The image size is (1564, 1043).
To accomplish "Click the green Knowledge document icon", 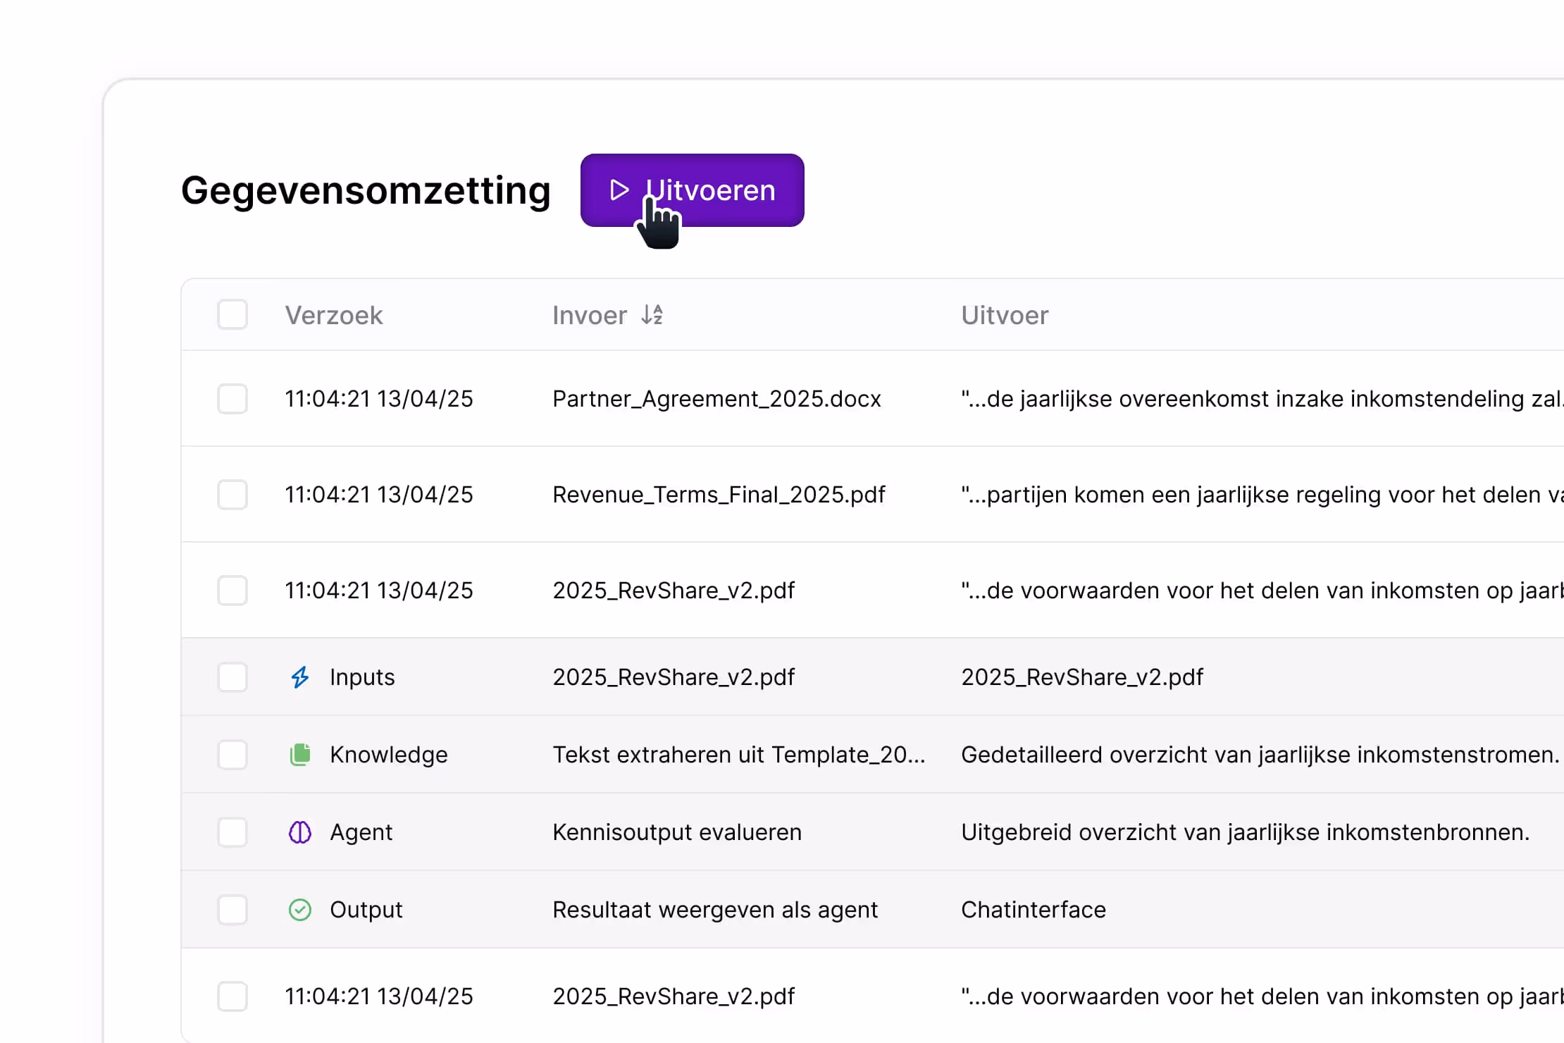I will tap(299, 754).
